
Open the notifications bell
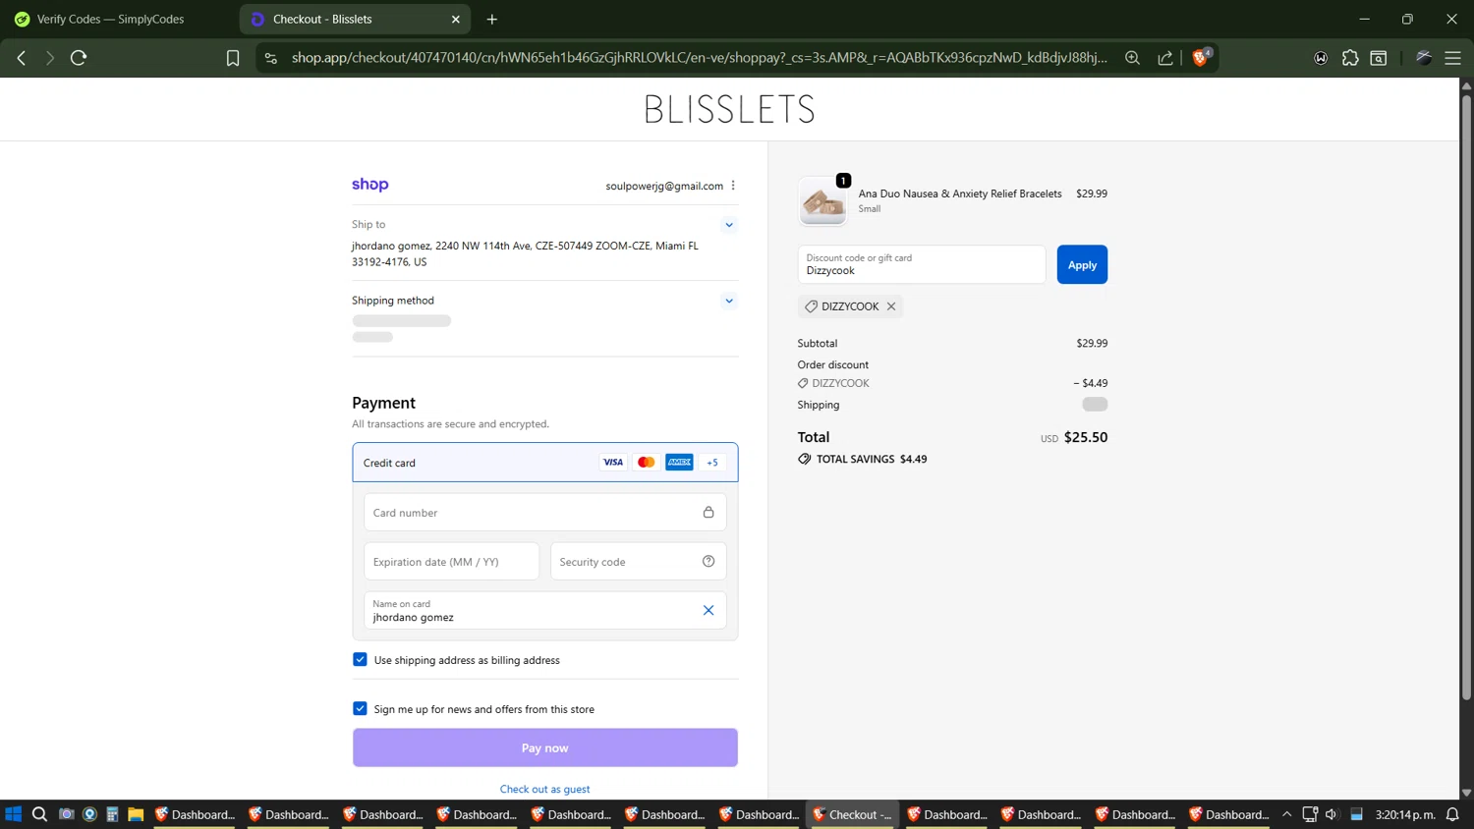[x=1453, y=814]
